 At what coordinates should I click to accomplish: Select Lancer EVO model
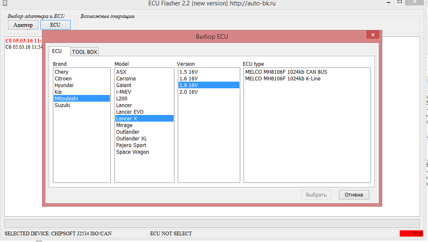tap(144, 112)
